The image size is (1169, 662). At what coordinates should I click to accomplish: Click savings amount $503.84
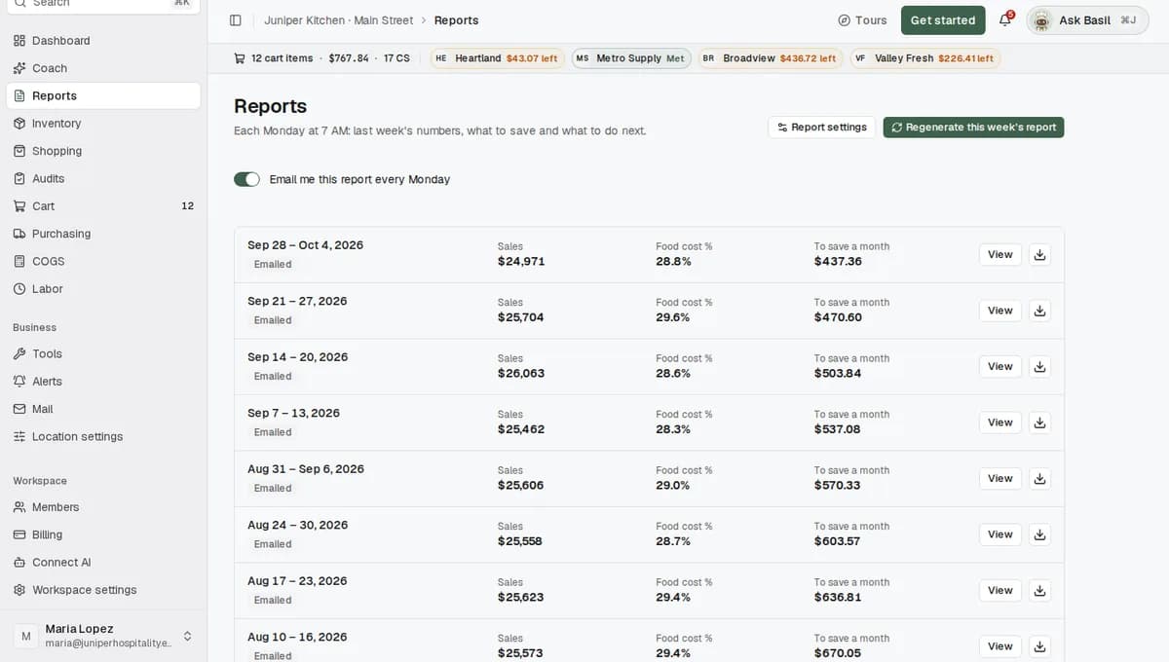(x=838, y=373)
